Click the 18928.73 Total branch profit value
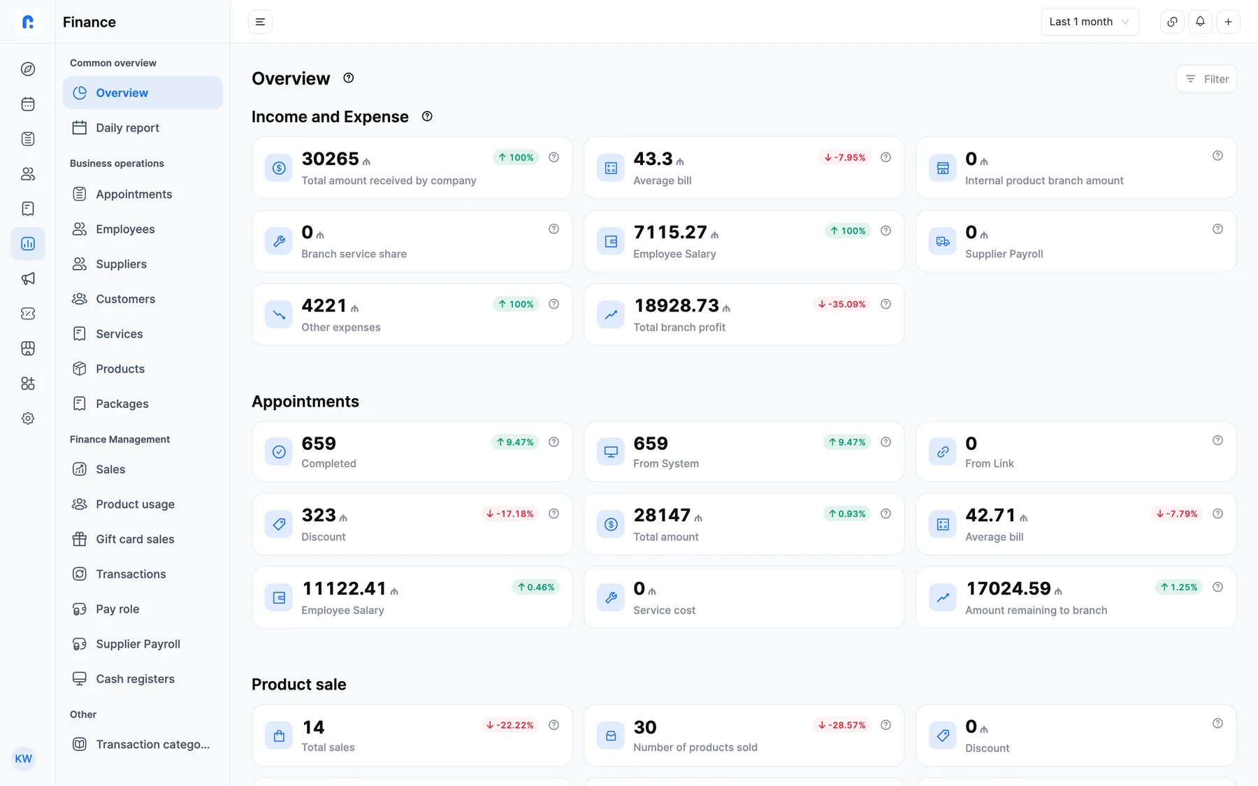 [x=677, y=305]
